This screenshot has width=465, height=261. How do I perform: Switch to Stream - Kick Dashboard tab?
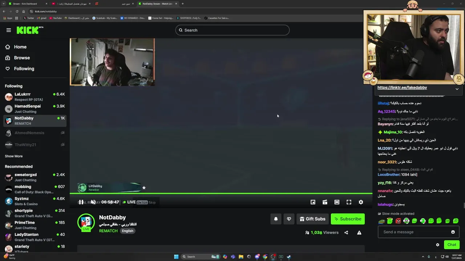click(28, 4)
